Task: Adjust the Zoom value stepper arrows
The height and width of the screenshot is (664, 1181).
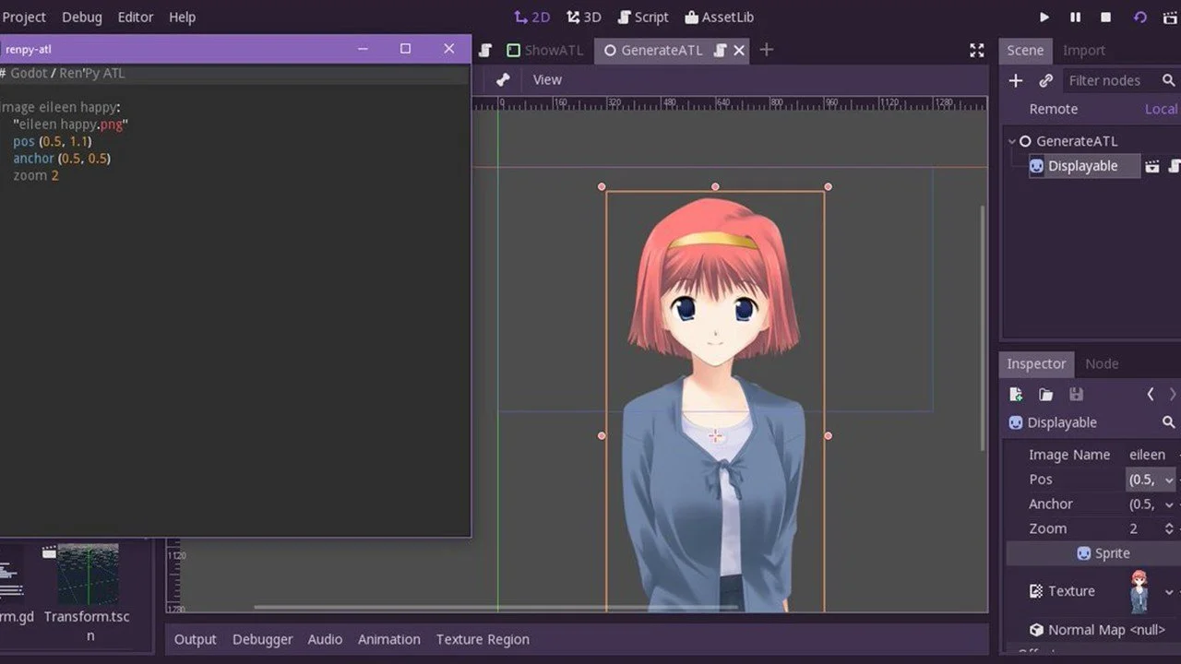Action: (1169, 528)
